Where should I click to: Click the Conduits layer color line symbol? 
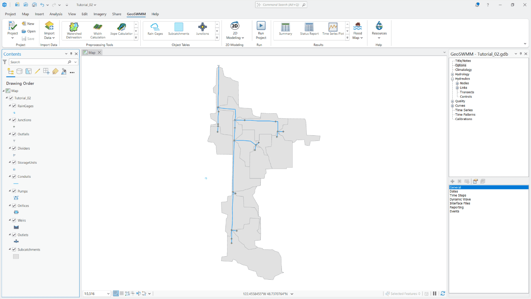15,184
